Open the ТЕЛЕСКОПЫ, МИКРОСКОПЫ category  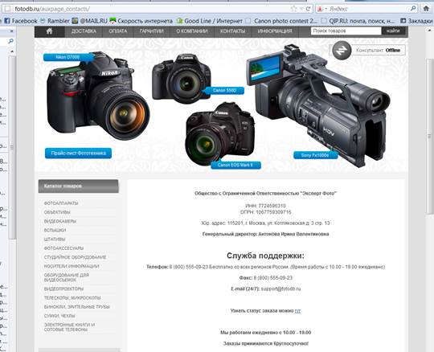pos(72,298)
